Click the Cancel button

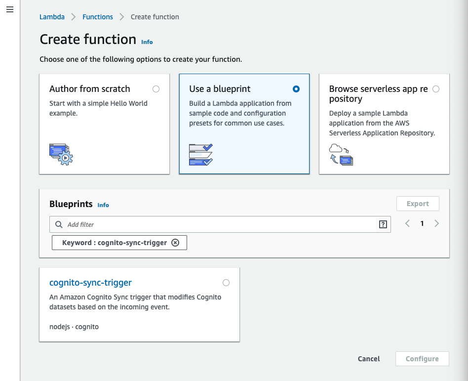pyautogui.click(x=369, y=359)
